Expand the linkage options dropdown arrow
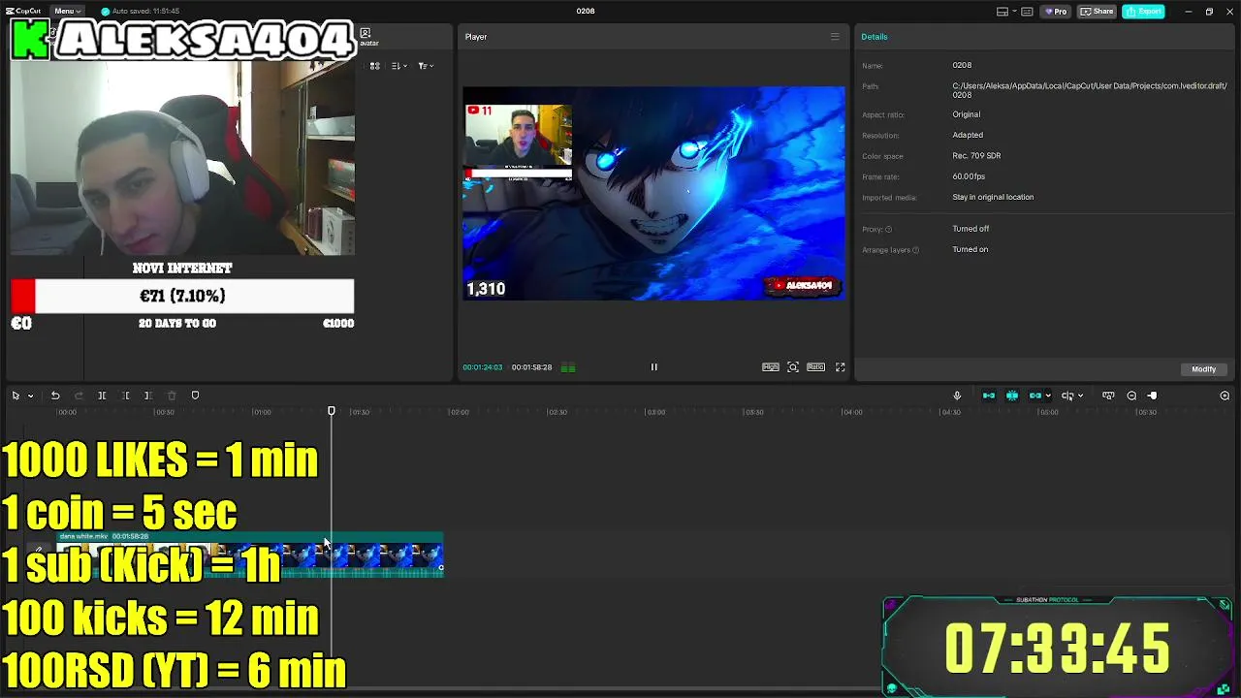The height and width of the screenshot is (698, 1241). (1048, 396)
